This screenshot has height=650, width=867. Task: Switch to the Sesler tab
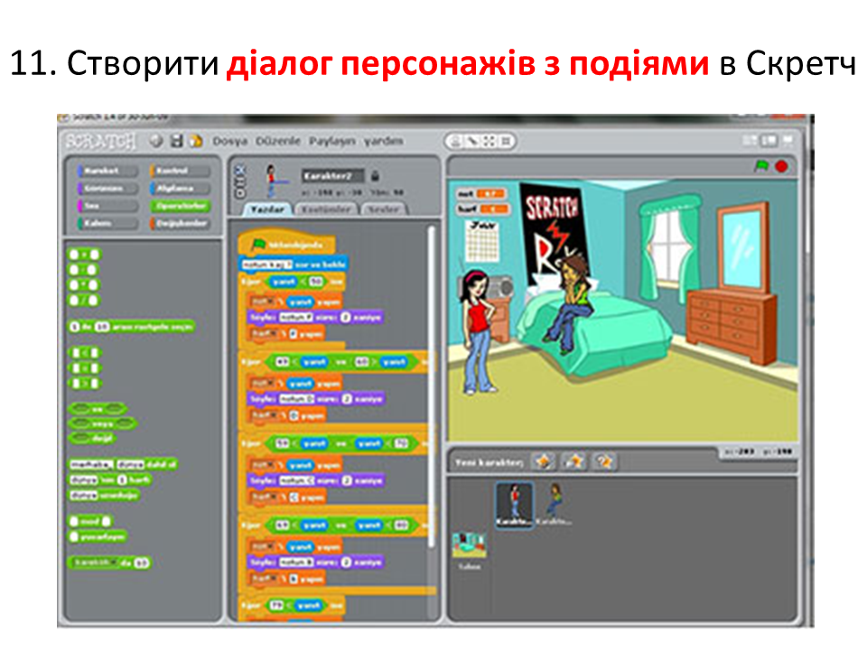pos(383,209)
